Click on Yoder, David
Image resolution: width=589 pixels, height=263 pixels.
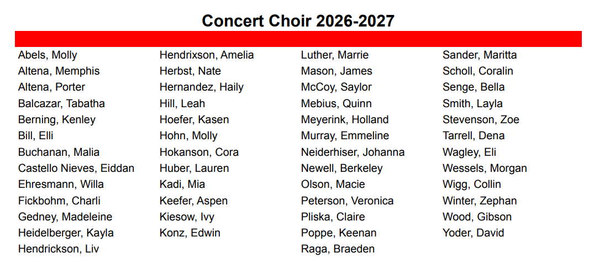[x=473, y=233]
